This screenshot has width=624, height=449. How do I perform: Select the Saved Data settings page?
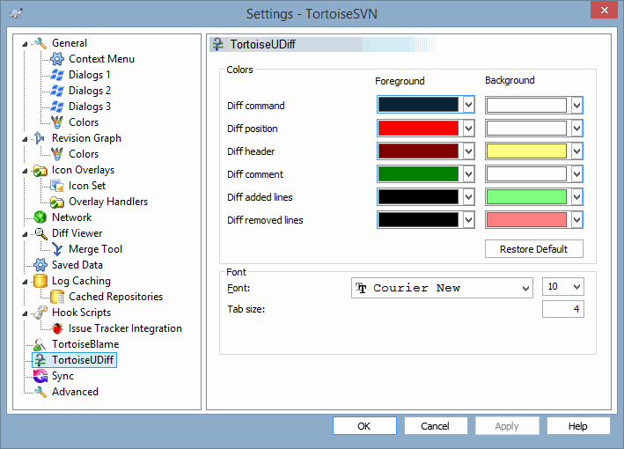click(77, 265)
